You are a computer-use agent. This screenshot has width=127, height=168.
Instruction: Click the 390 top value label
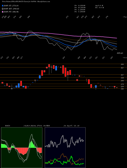pyautogui.click(x=28, y=17)
